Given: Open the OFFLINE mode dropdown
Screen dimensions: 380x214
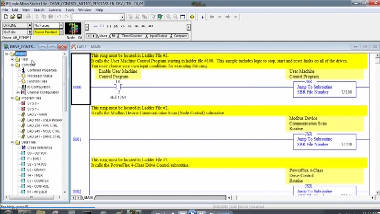Looking at the screenshot, I should [30, 26].
